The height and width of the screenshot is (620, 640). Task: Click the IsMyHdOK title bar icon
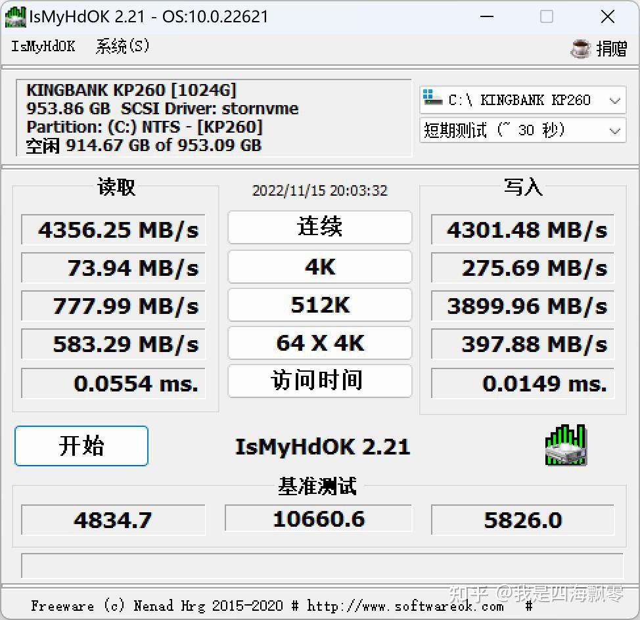(14, 16)
